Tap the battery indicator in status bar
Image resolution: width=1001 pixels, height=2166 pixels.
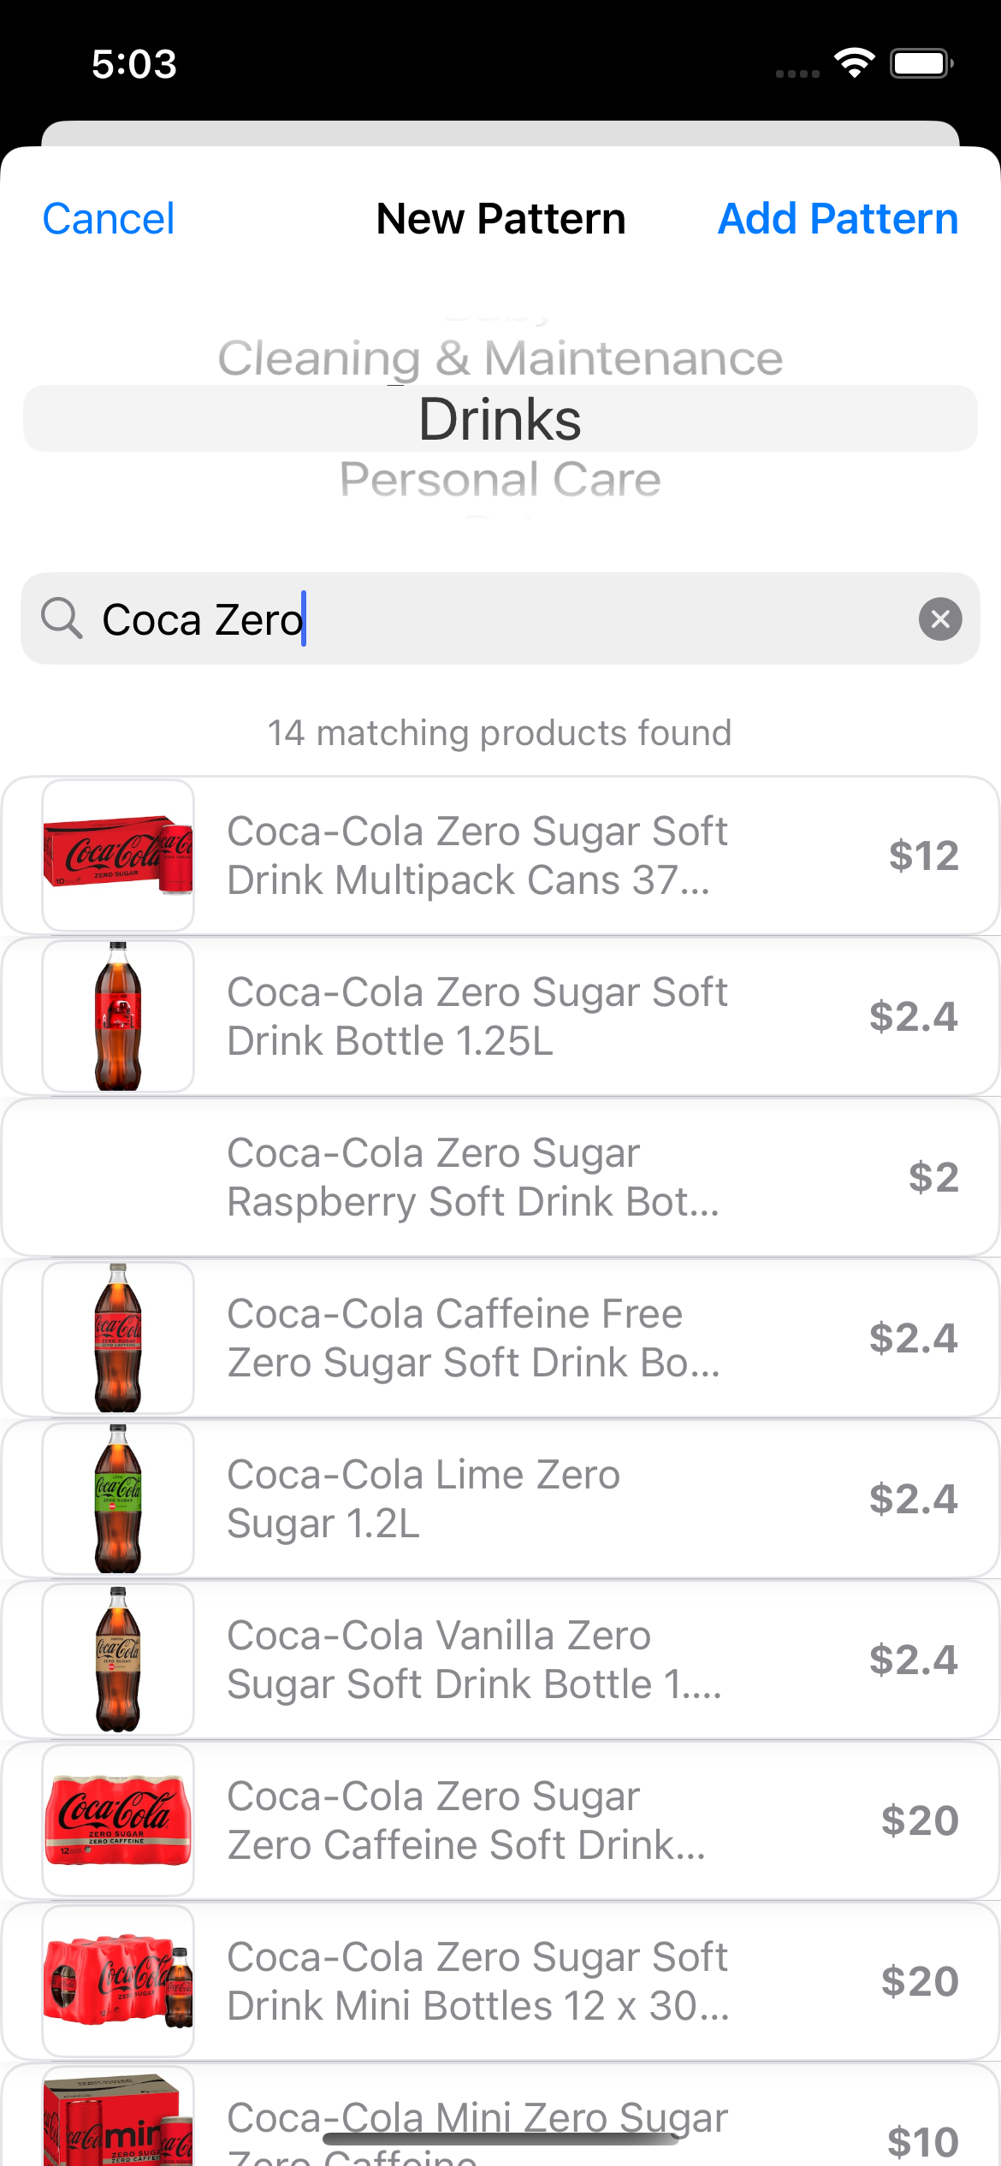921,63
